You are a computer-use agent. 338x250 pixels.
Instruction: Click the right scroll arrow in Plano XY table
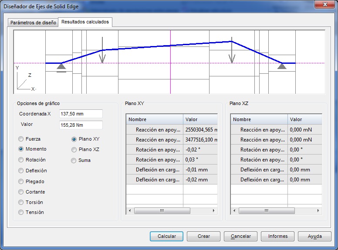click(213, 211)
